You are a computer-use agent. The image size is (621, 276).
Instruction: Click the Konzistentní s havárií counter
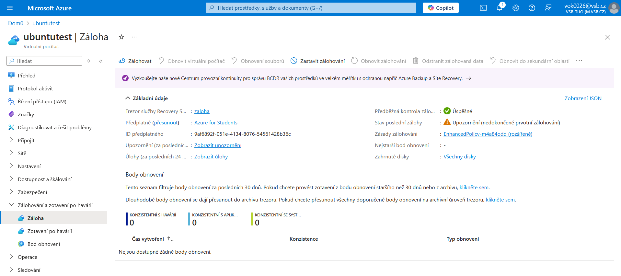click(x=151, y=219)
